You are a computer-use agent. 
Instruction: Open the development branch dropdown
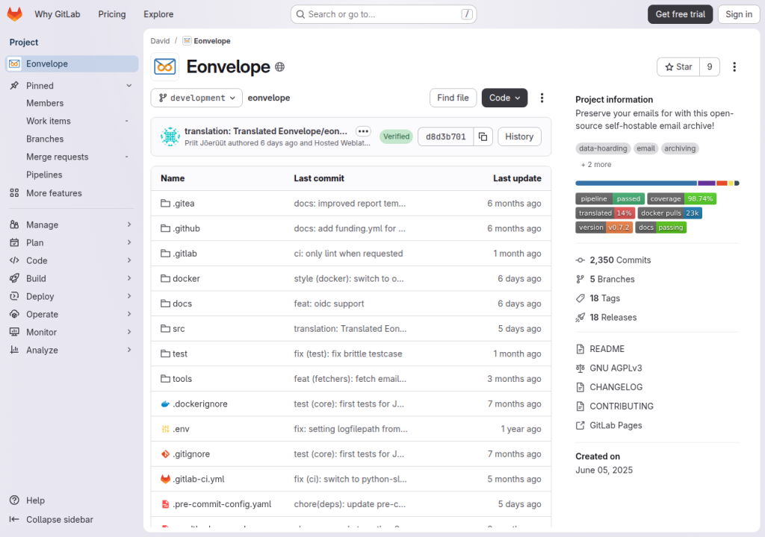[196, 98]
